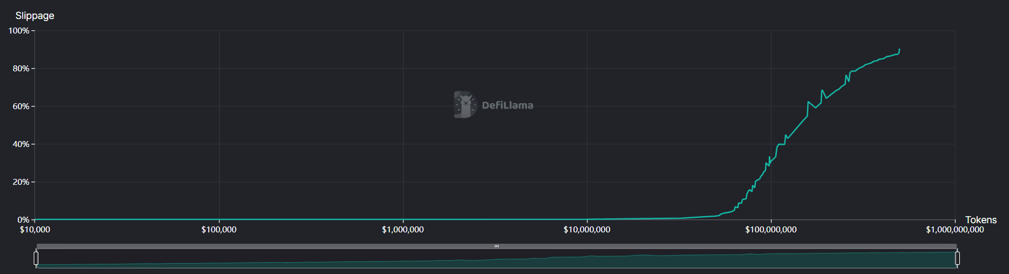Click the grip icon on zoom bar

click(x=497, y=246)
